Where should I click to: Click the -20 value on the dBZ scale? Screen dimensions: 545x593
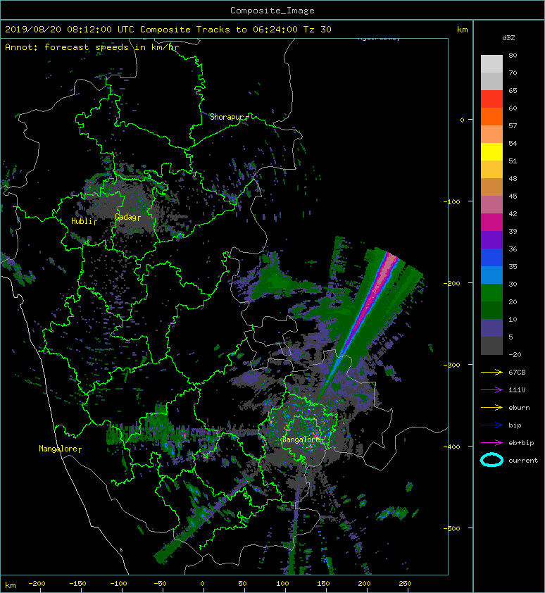(x=515, y=355)
